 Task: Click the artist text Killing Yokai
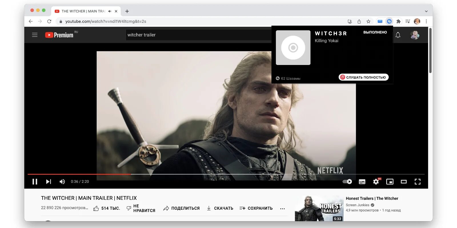[326, 41]
